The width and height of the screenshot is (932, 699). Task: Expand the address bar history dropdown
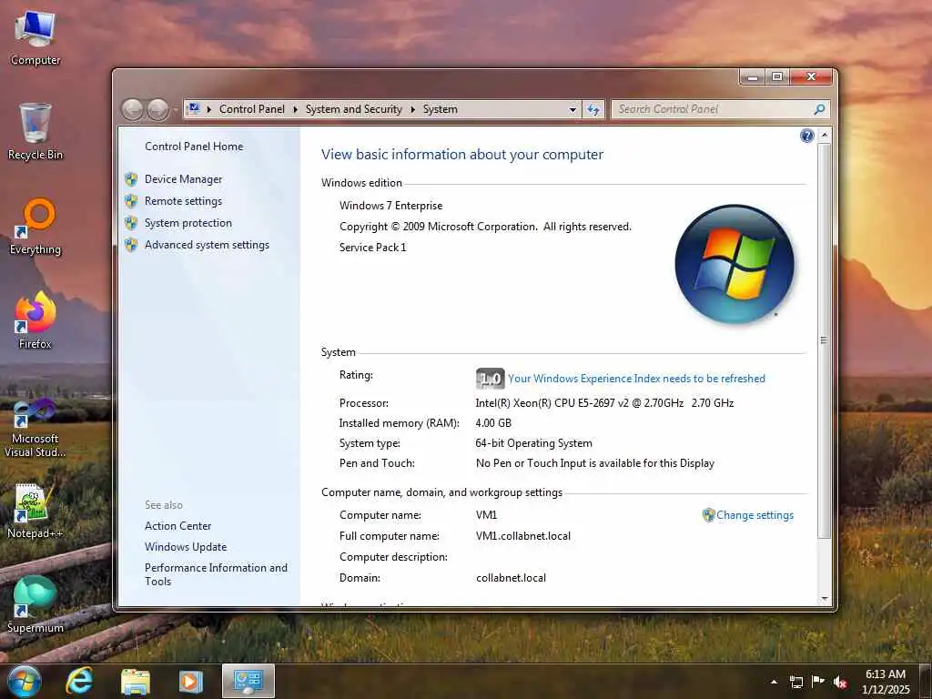click(x=572, y=109)
